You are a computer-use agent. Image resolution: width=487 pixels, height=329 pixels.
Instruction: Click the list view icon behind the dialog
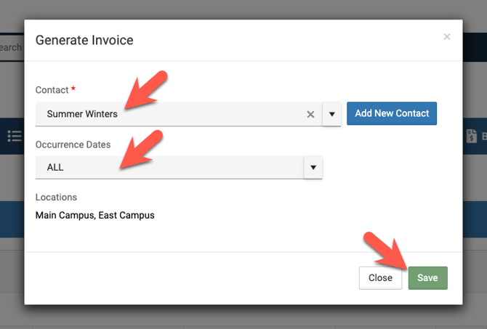point(14,136)
